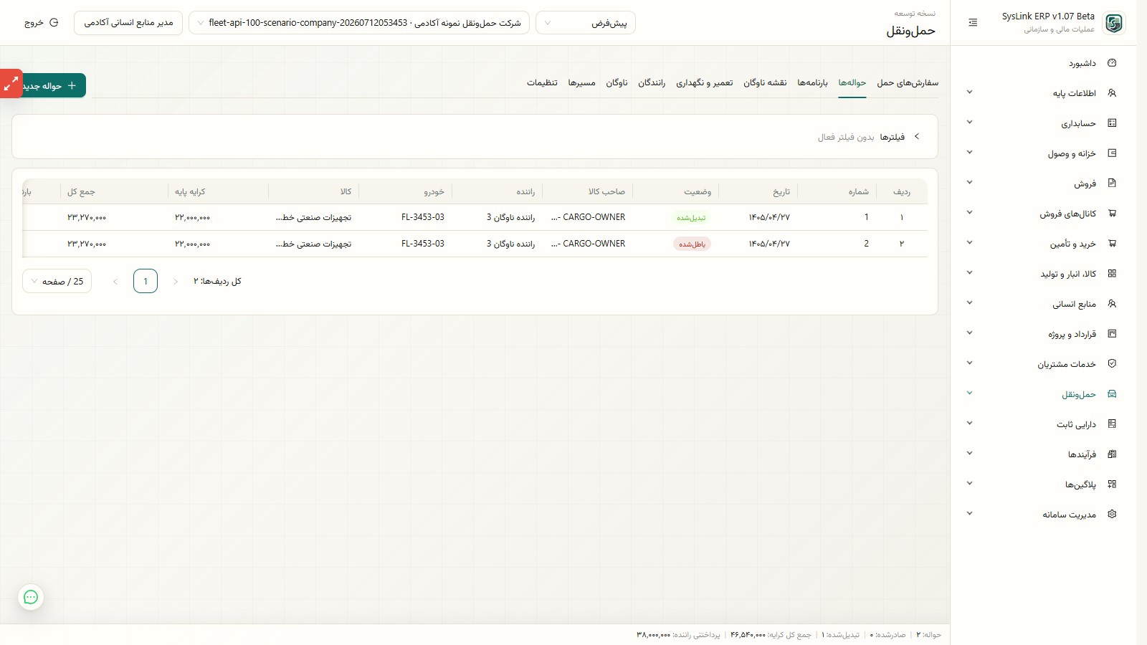This screenshot has height=645, width=1147.
Task: Switch to the رانندگان tab
Action: pyautogui.click(x=652, y=83)
